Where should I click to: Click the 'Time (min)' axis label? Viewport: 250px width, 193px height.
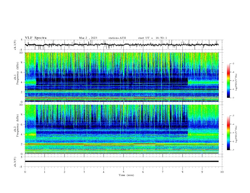point(126,175)
